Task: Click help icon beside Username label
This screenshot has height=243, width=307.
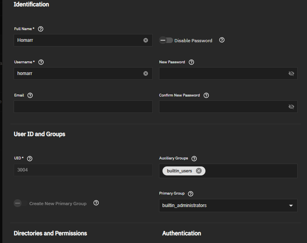Action: [41, 62]
